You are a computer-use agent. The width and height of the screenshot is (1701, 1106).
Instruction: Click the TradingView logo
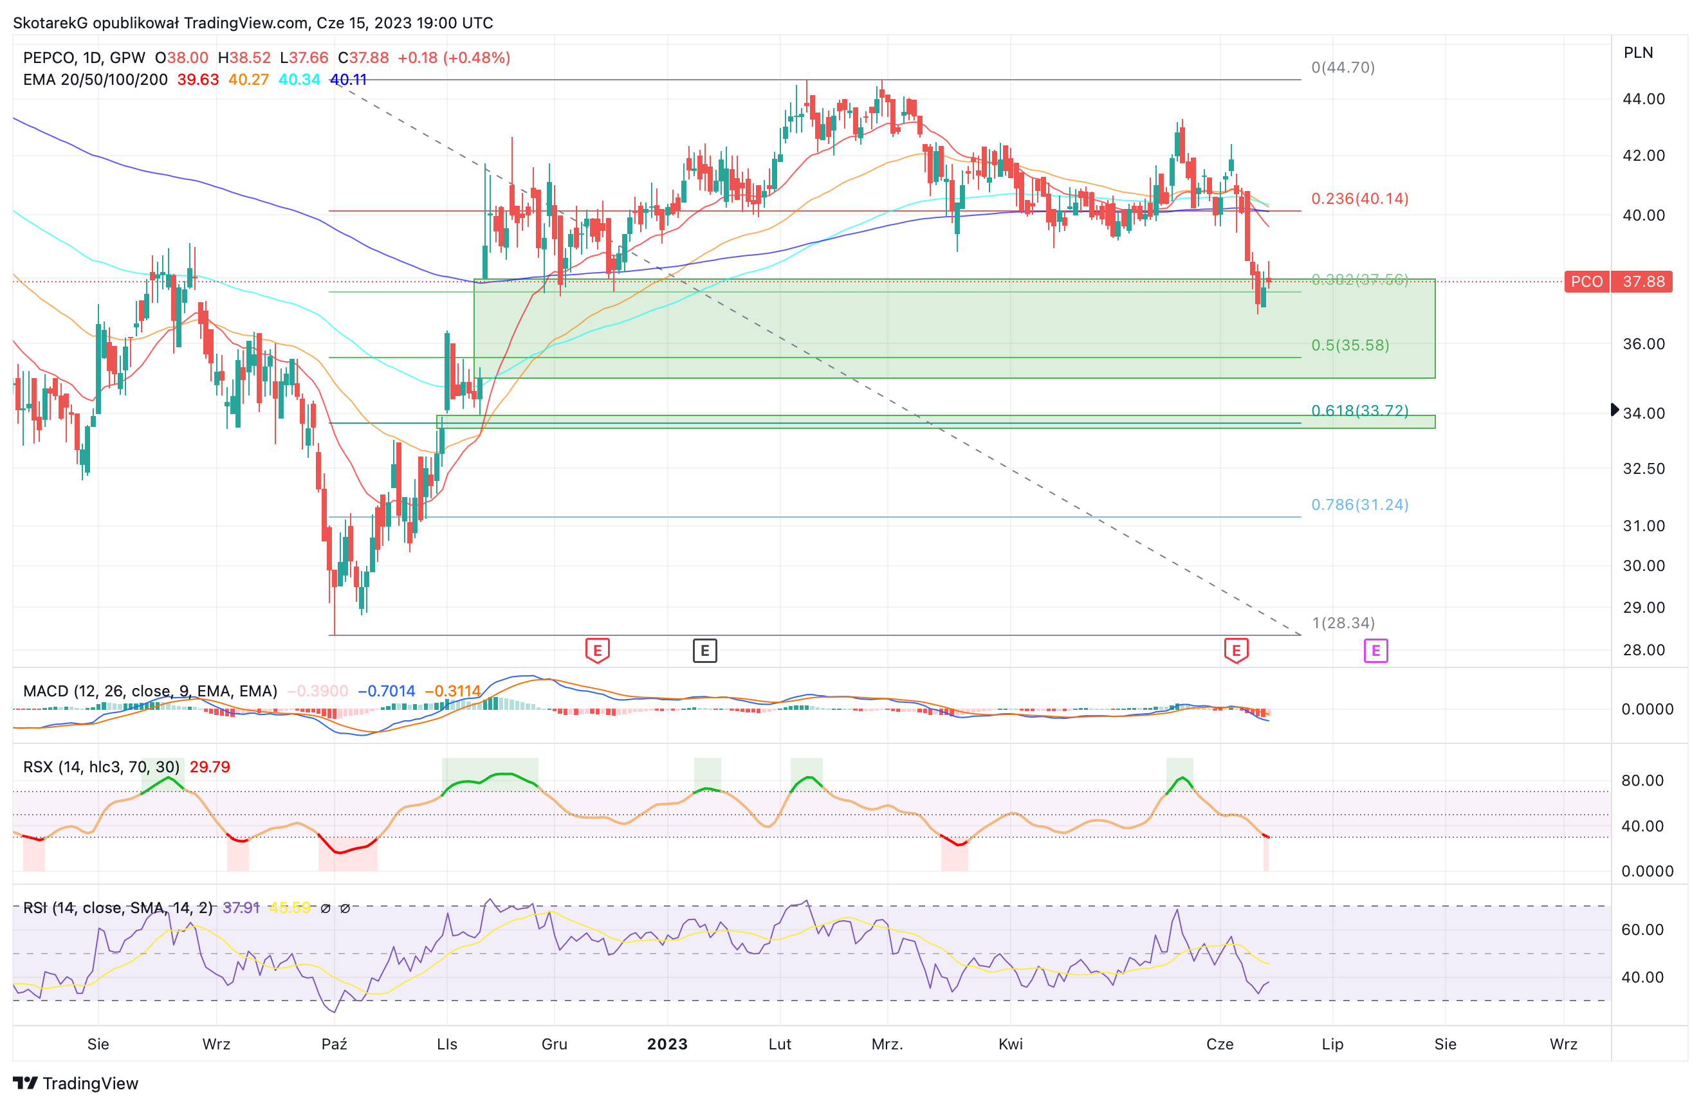coord(76,1083)
